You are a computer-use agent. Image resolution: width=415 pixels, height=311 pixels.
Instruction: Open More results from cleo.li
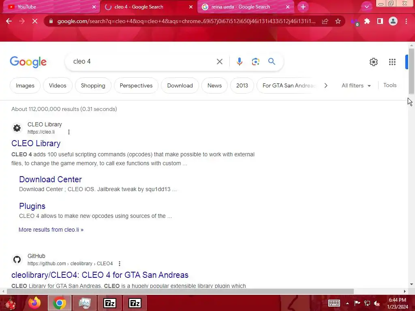[51, 230]
